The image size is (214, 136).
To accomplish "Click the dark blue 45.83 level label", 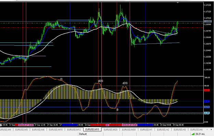I will 207,101.
